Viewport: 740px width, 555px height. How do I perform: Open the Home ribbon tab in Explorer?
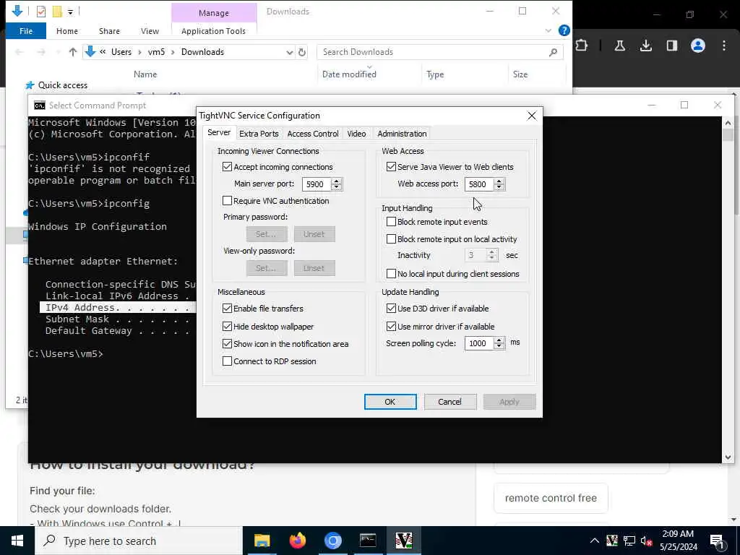pos(67,31)
